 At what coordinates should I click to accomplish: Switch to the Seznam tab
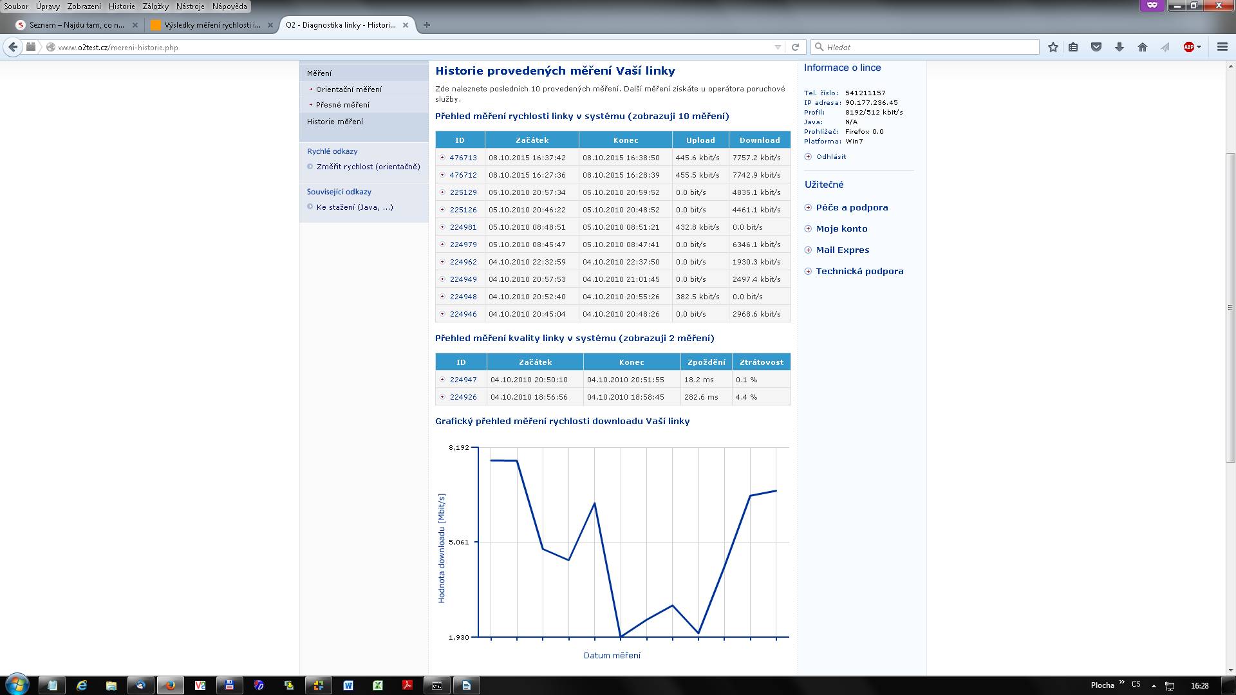77,25
